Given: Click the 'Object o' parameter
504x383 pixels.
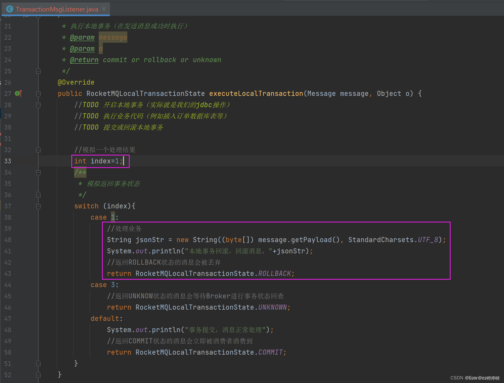Looking at the screenshot, I should [x=393, y=94].
